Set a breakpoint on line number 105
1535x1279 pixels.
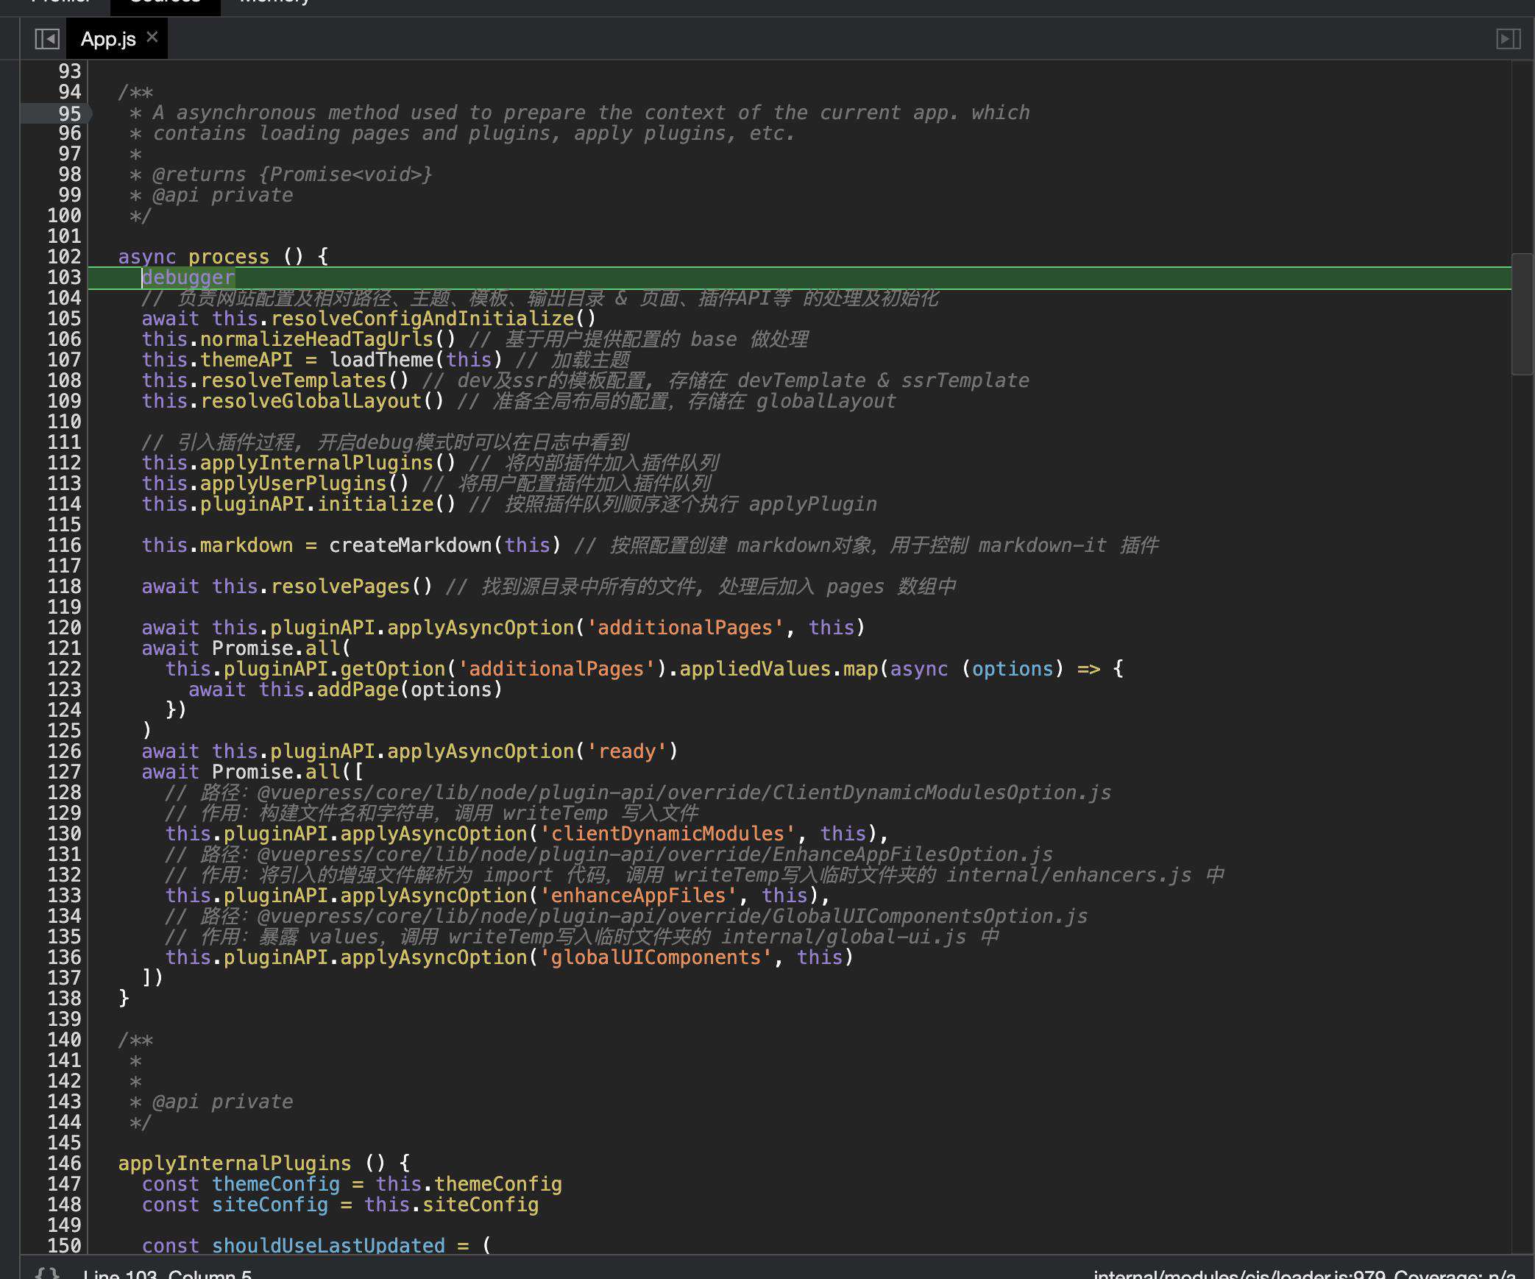click(64, 319)
